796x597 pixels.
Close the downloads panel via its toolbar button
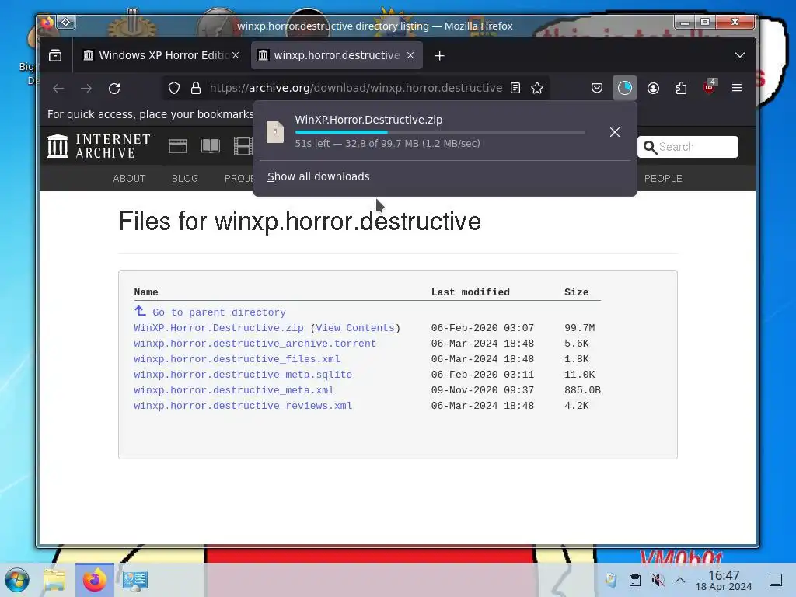tap(624, 89)
